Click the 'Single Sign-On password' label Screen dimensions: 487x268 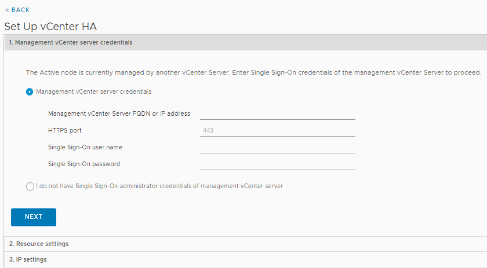tap(84, 164)
